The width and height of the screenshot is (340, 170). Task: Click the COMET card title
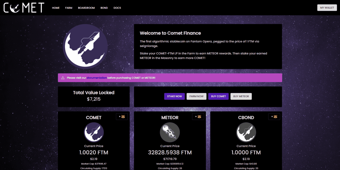point(94,118)
